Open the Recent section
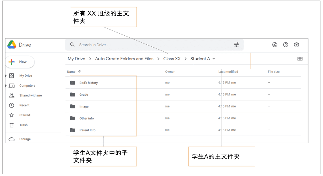The height and width of the screenshot is (176, 323). point(24,105)
